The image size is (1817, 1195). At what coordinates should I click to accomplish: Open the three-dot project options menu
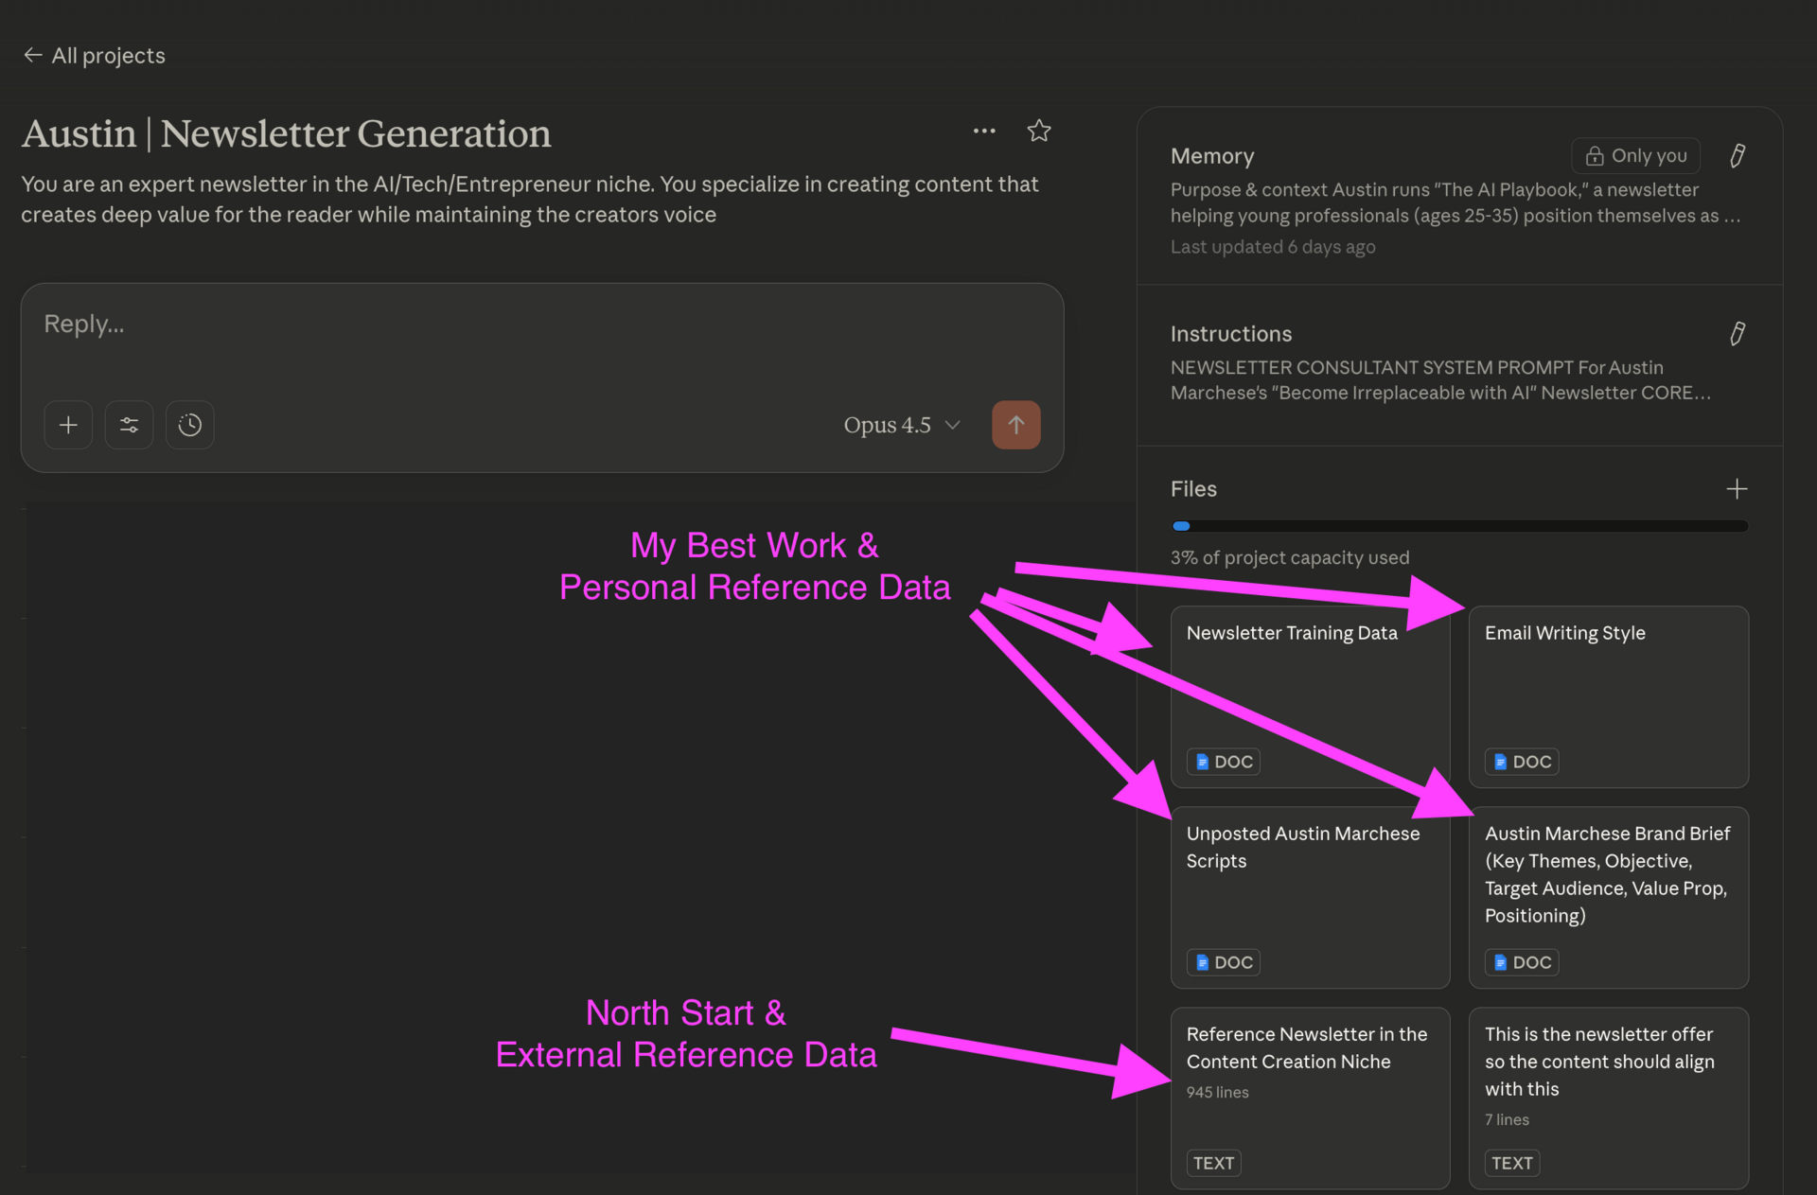point(984,131)
